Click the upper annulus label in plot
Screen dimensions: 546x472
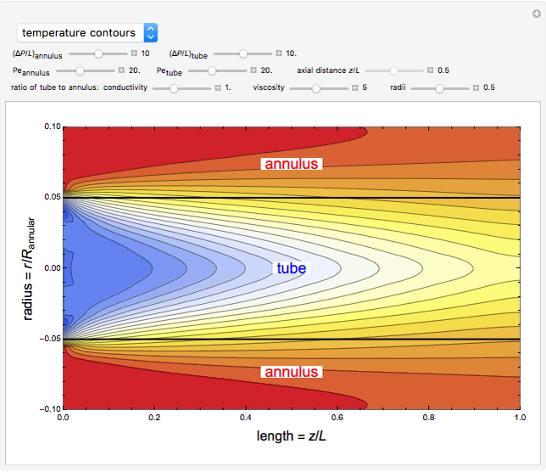click(x=292, y=164)
